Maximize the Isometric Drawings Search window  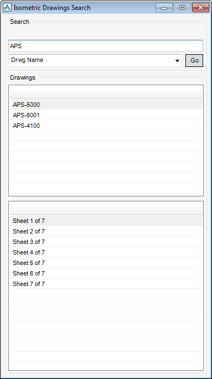[x=182, y=8]
